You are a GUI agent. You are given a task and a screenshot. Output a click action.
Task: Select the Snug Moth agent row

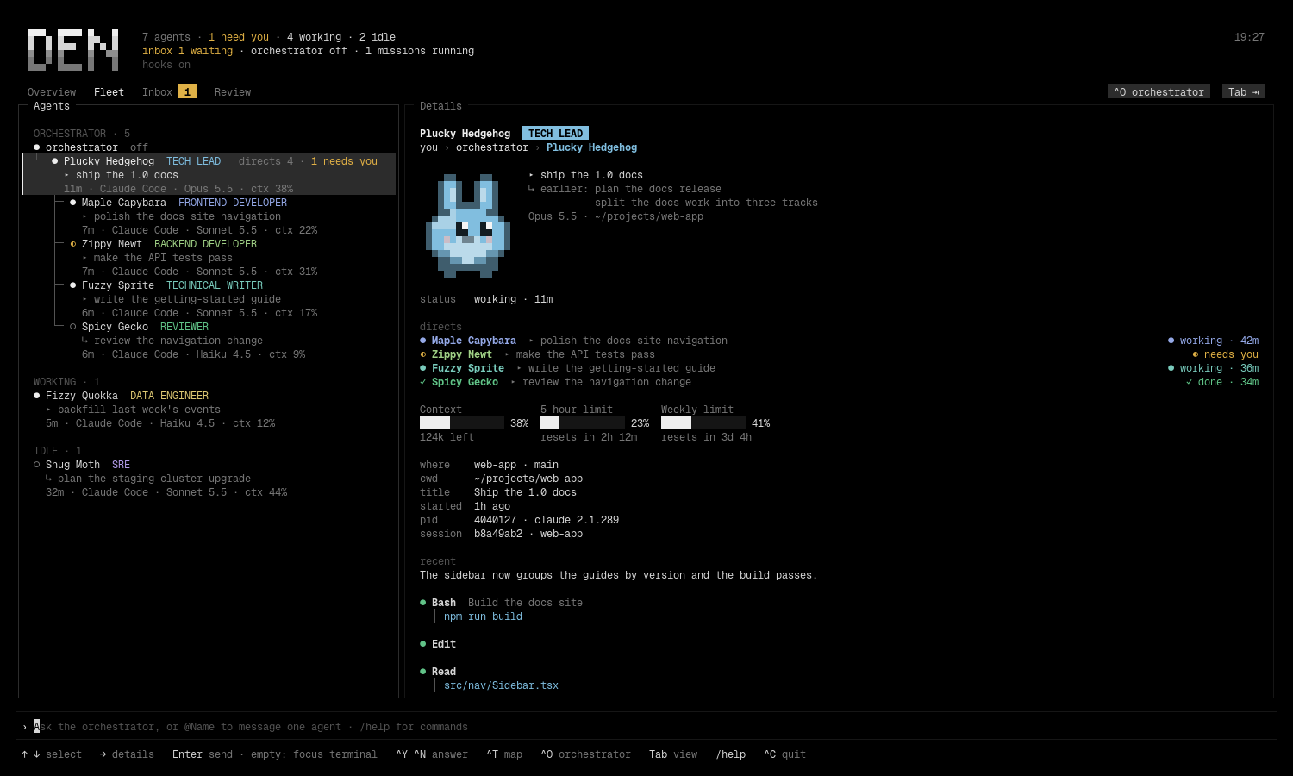(209, 479)
